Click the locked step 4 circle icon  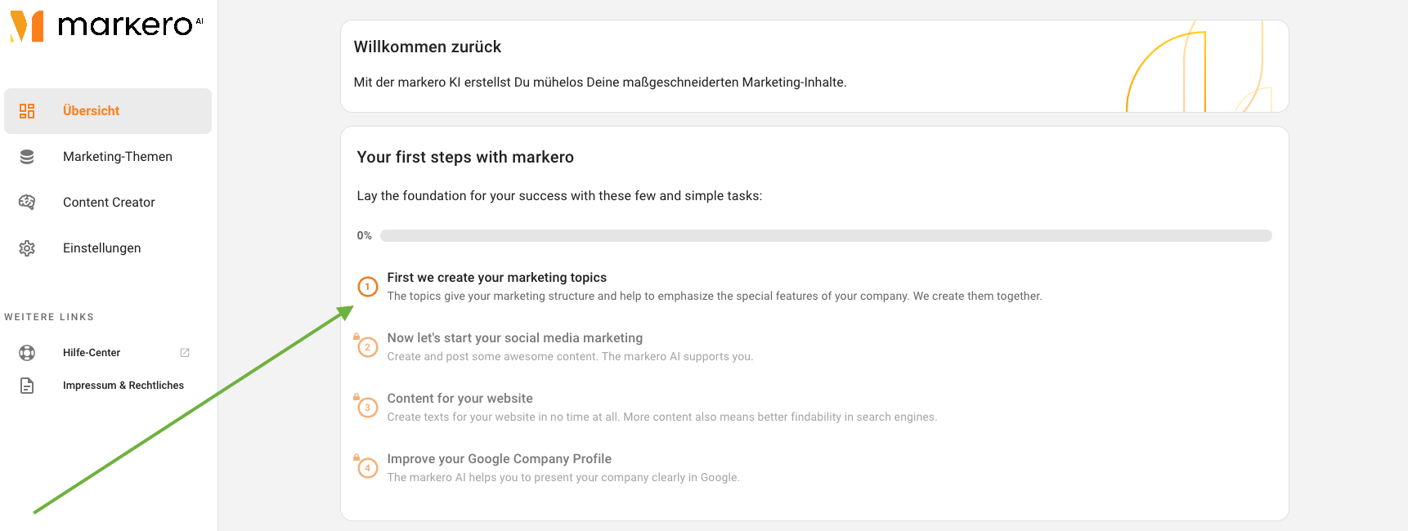click(368, 468)
